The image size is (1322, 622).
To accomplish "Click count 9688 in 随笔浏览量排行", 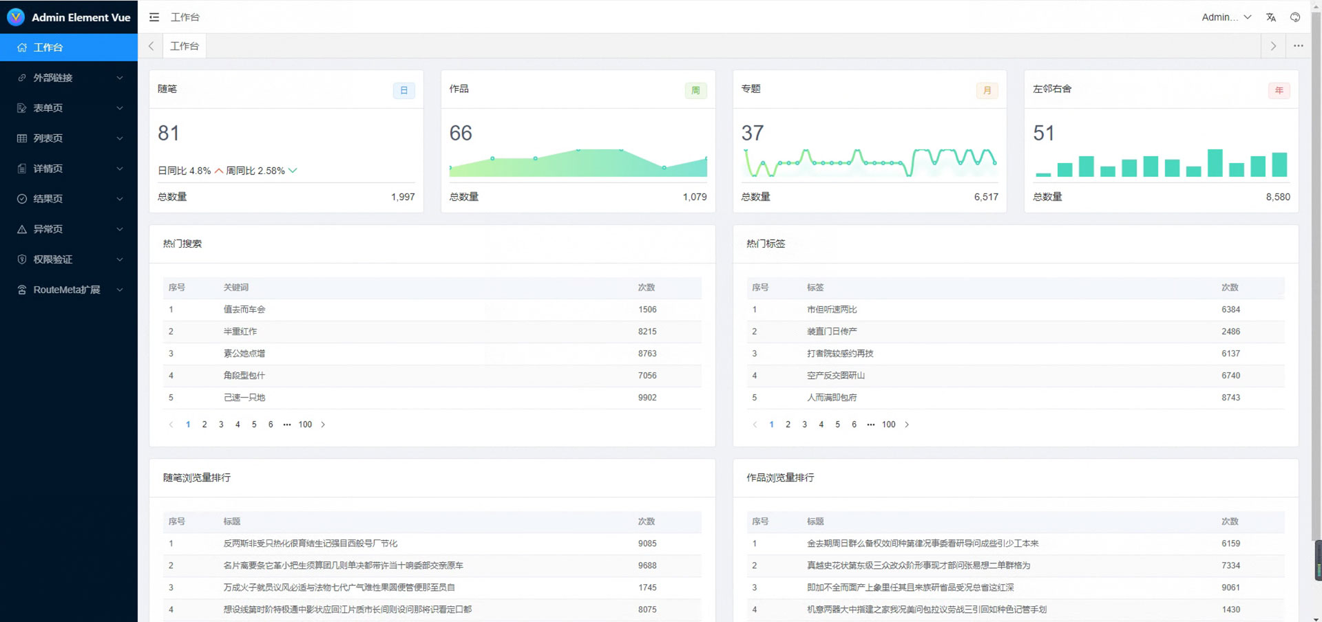I will pyautogui.click(x=647, y=566).
